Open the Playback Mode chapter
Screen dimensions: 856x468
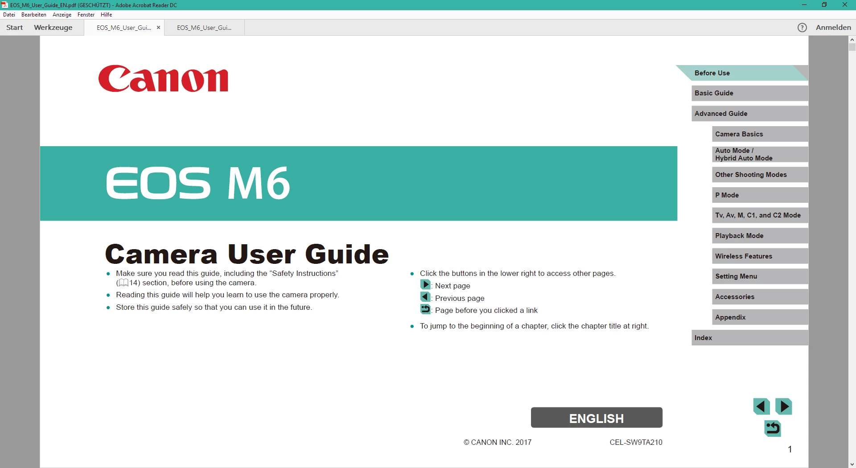tap(760, 236)
